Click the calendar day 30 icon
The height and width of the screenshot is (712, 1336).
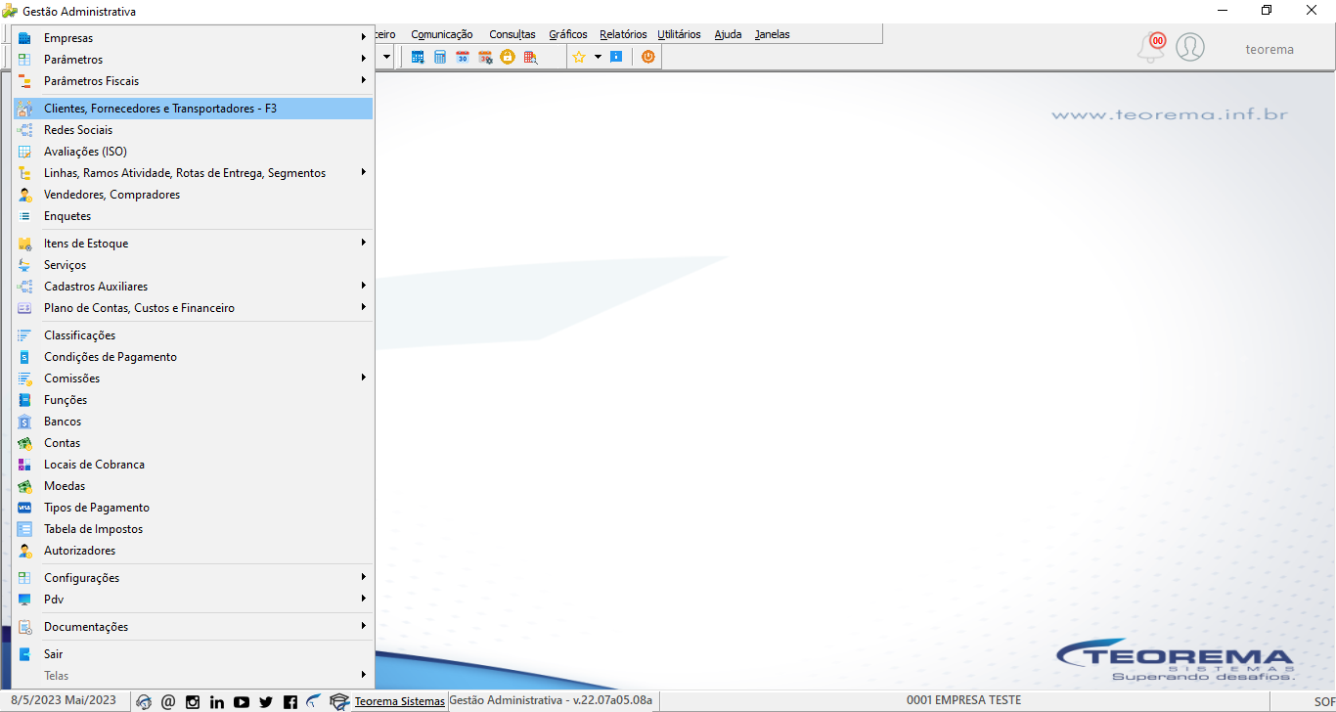click(463, 58)
